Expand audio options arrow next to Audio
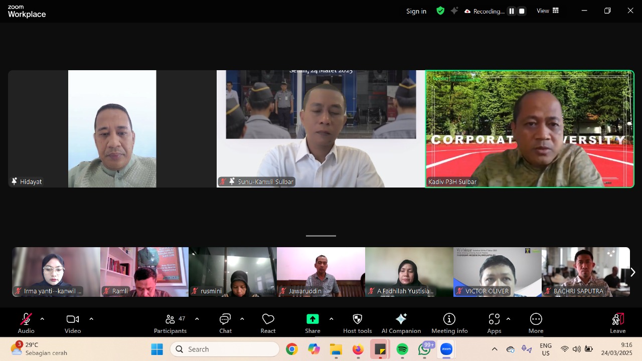This screenshot has height=361, width=642. [42, 319]
